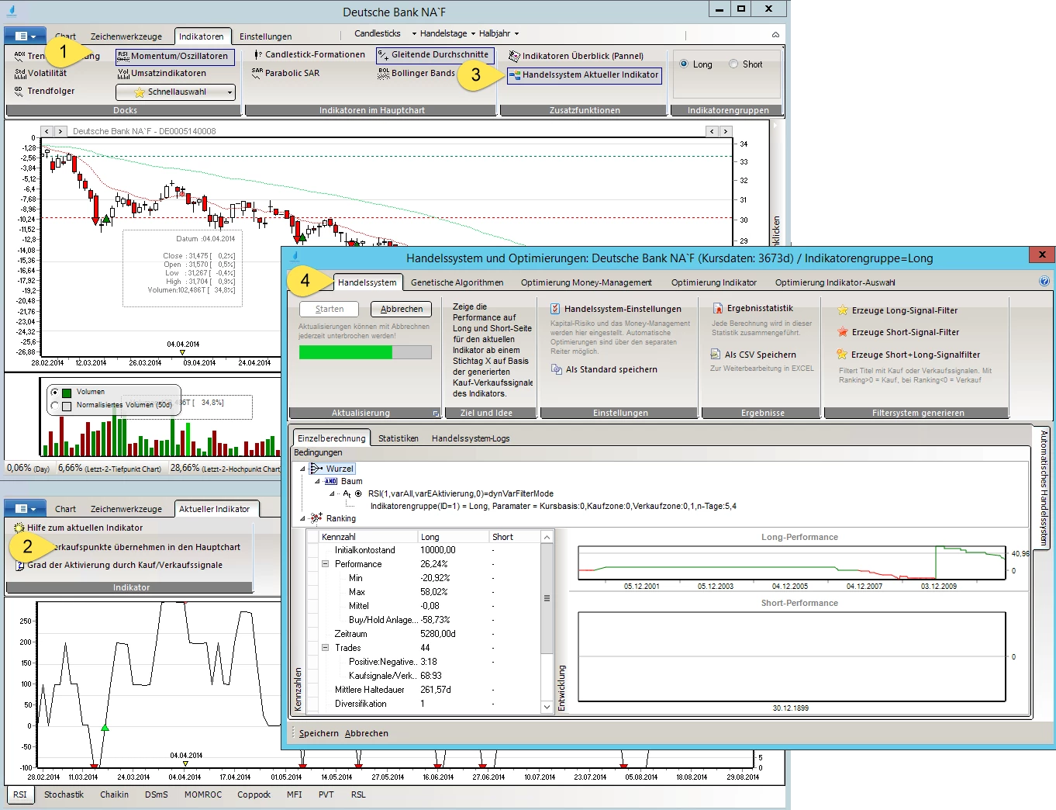The image size is (1056, 810).
Task: Open the Volatilität indicators dock
Action: tap(40, 73)
